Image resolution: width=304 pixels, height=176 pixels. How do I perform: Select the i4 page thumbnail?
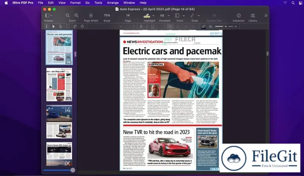(59, 122)
